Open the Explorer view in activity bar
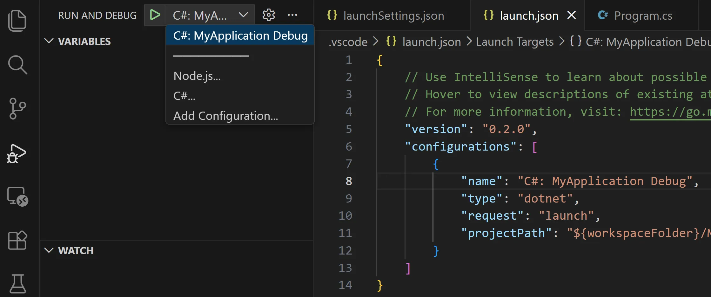 point(17,21)
